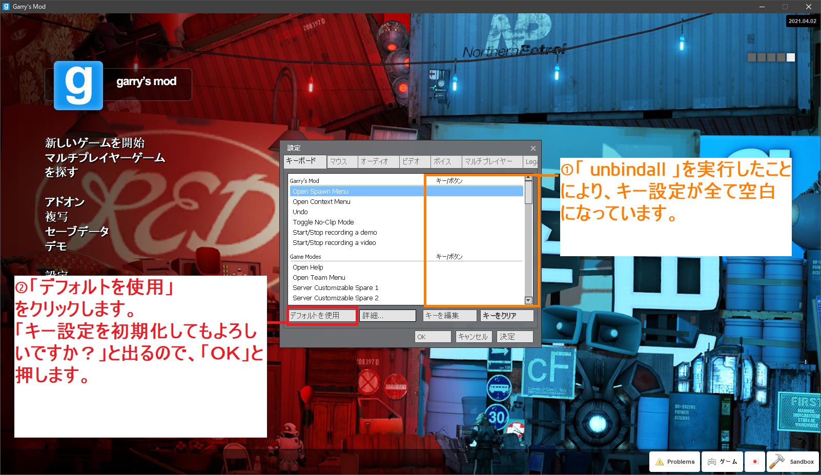Open the アドオン menu
The width and height of the screenshot is (821, 475).
tap(65, 202)
